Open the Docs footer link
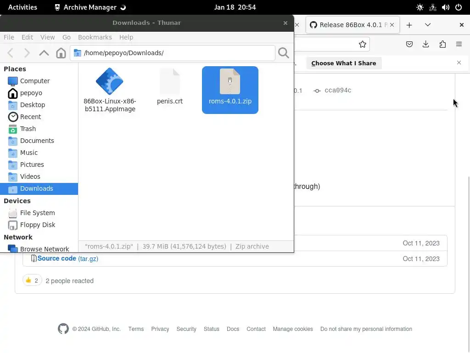The image size is (470, 353). coord(233,329)
